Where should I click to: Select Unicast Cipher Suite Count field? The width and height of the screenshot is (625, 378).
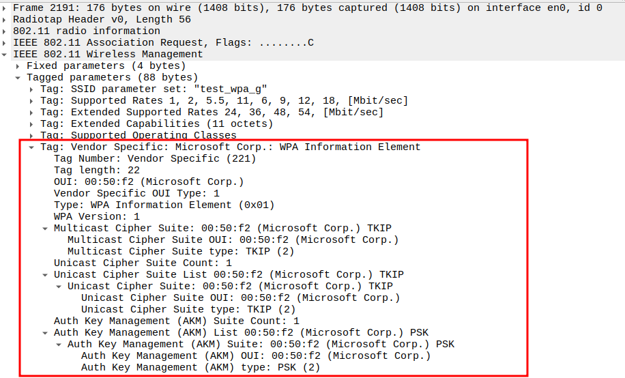(x=143, y=263)
